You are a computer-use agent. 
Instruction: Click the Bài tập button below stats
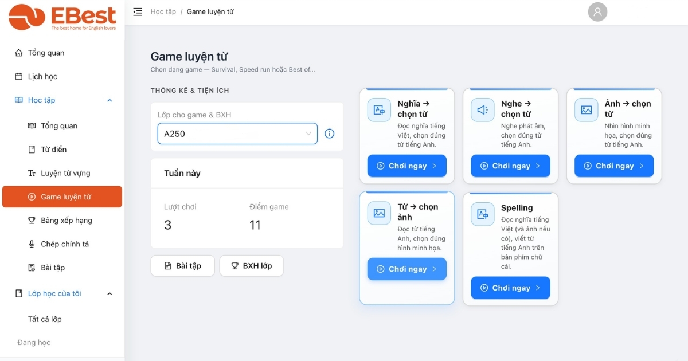coord(183,266)
